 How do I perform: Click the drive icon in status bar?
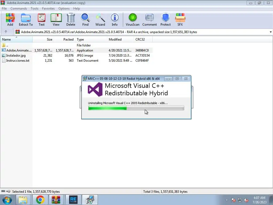coord(3,191)
